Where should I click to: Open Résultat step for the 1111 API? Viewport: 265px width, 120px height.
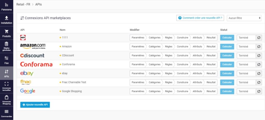pyautogui.click(x=211, y=38)
